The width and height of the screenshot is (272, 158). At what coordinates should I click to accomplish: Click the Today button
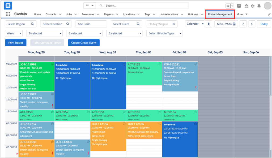click(264, 24)
